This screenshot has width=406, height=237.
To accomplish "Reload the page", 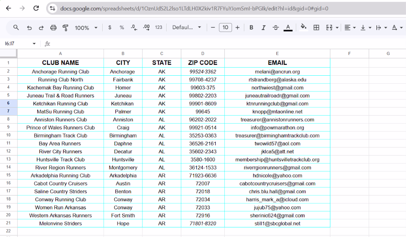I will pos(36,8).
